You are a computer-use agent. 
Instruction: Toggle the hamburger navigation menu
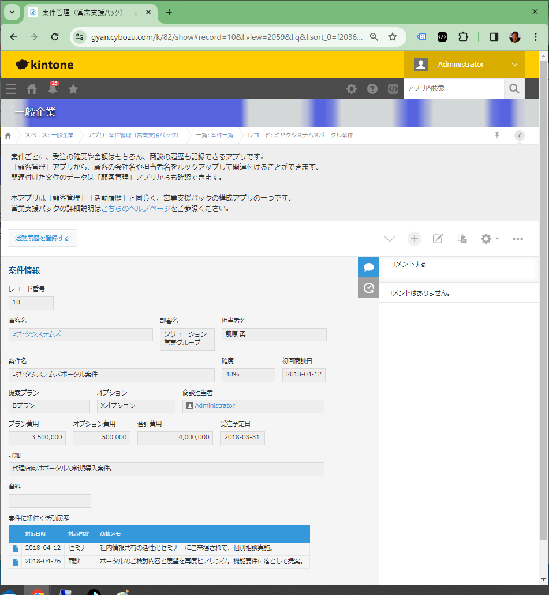[x=11, y=89]
